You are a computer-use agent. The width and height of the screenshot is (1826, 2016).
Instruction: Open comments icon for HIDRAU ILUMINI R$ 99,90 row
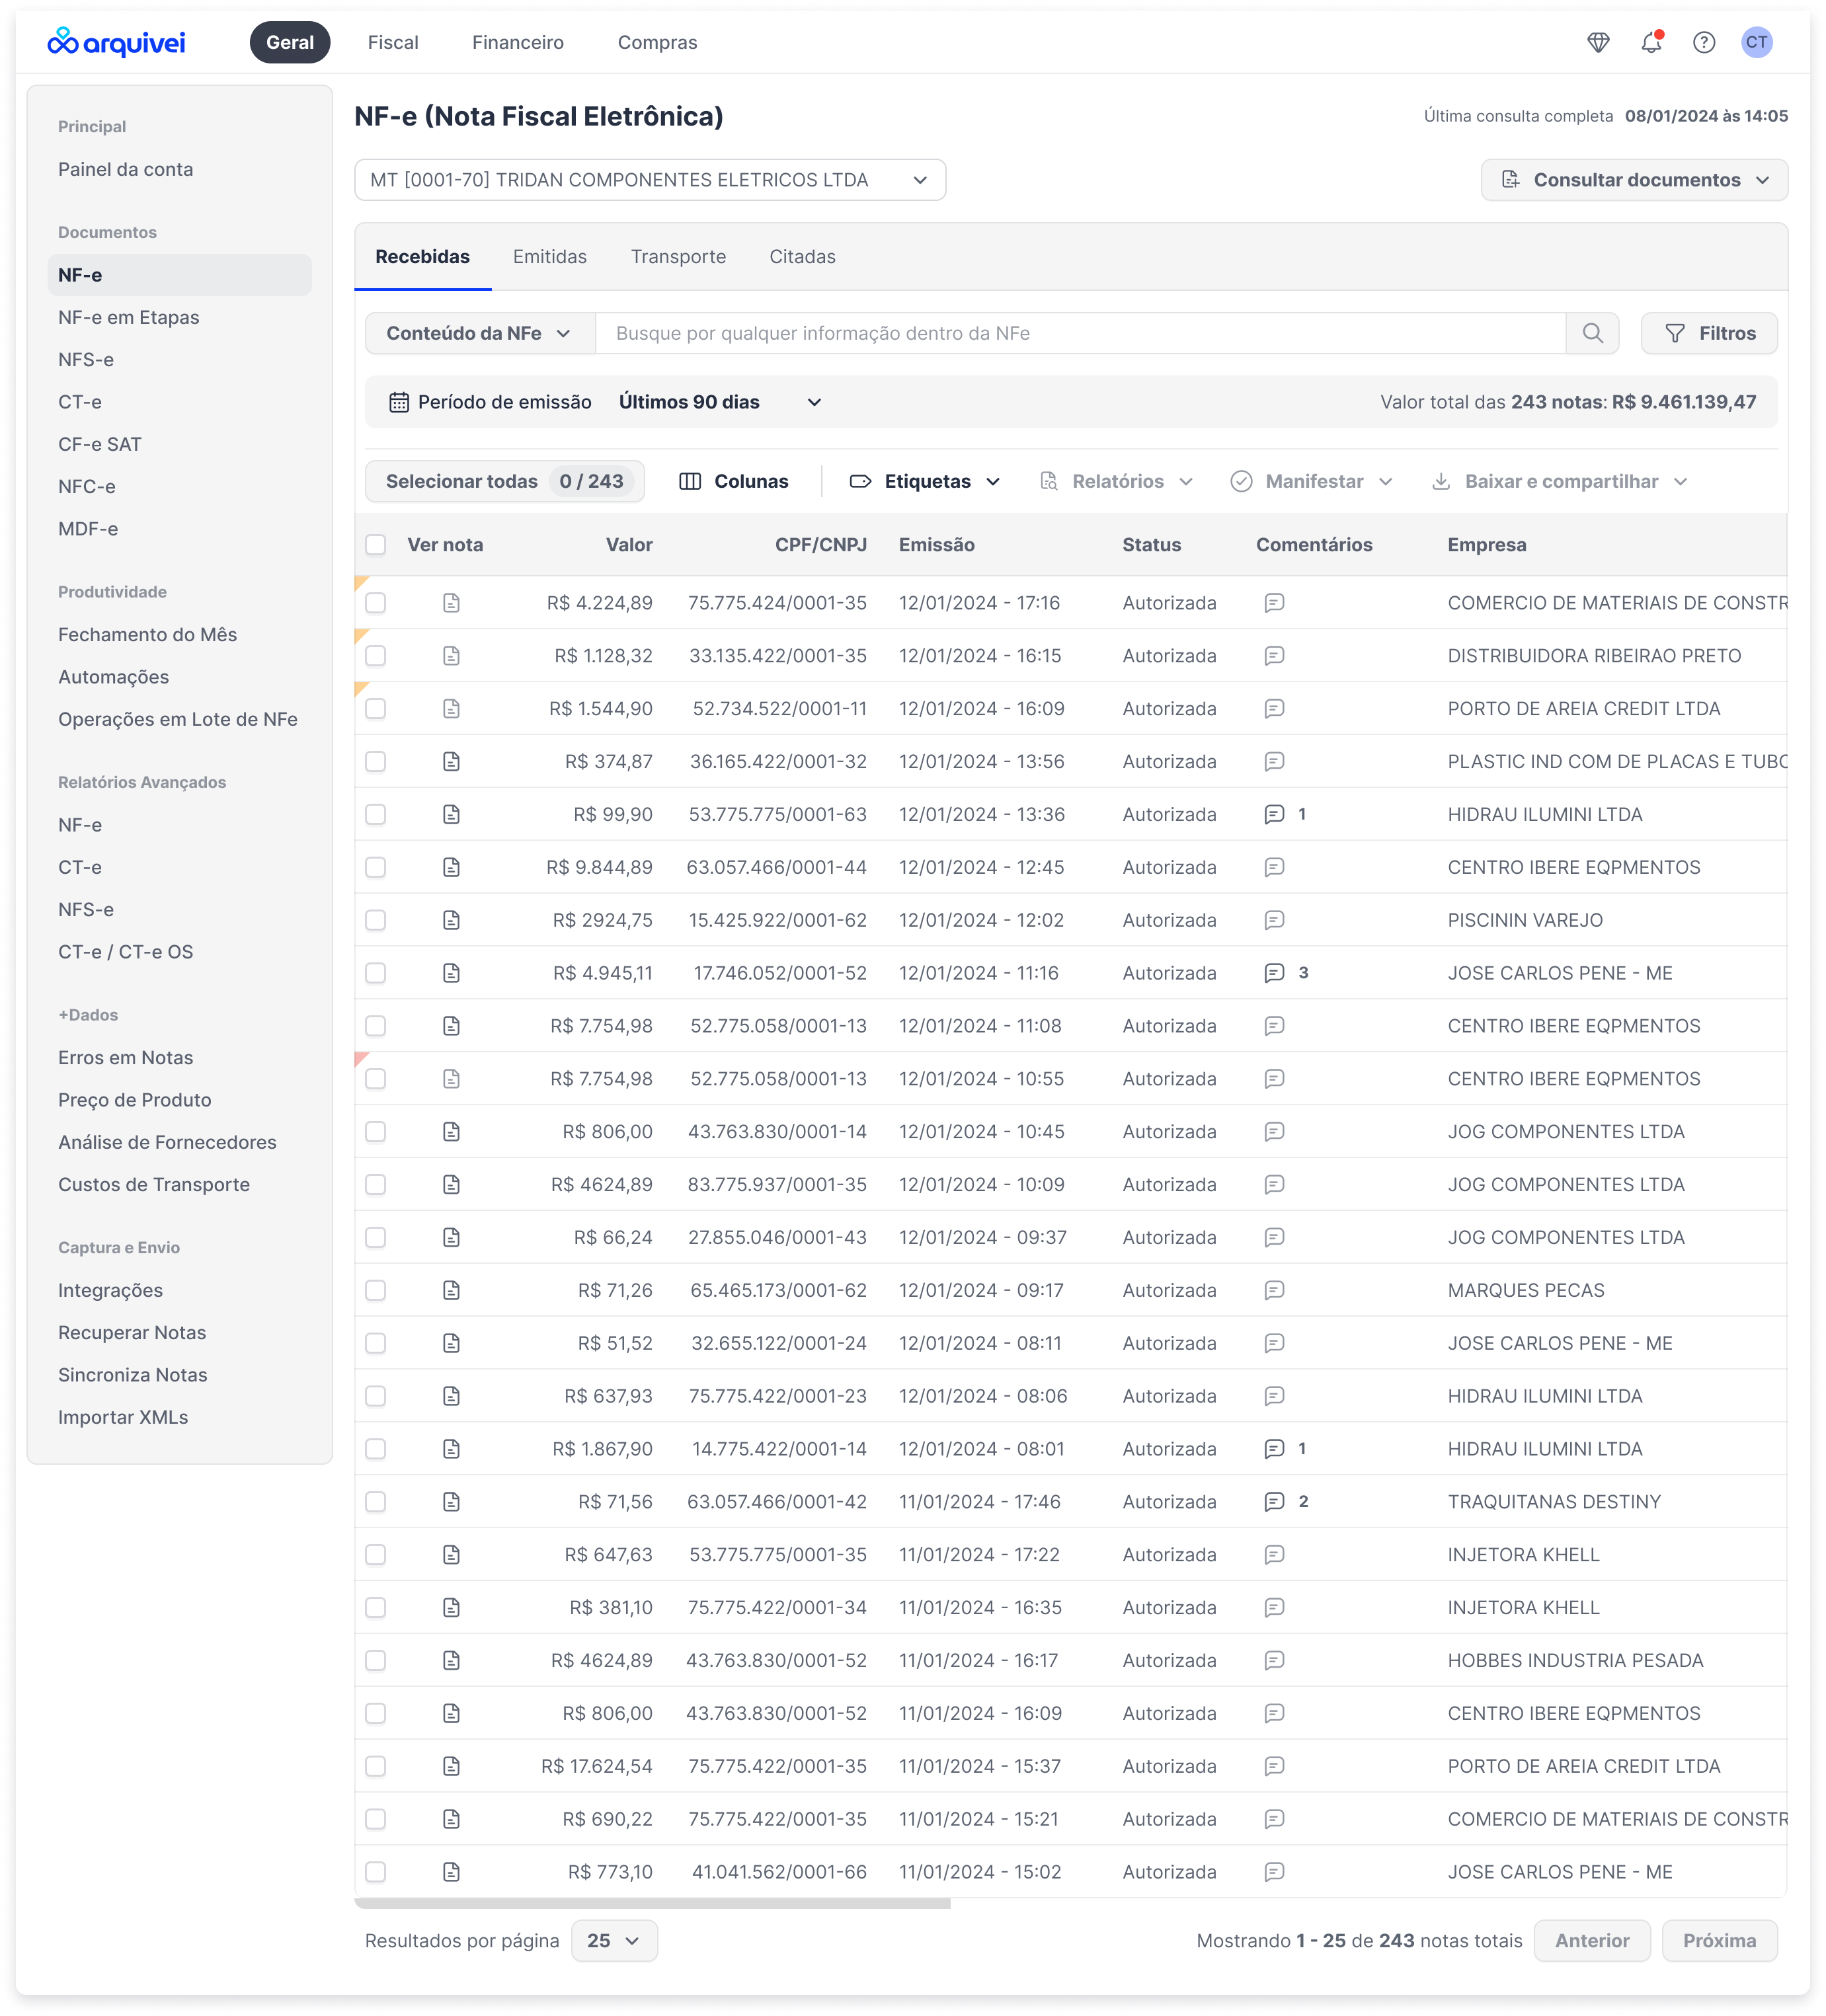tap(1274, 815)
